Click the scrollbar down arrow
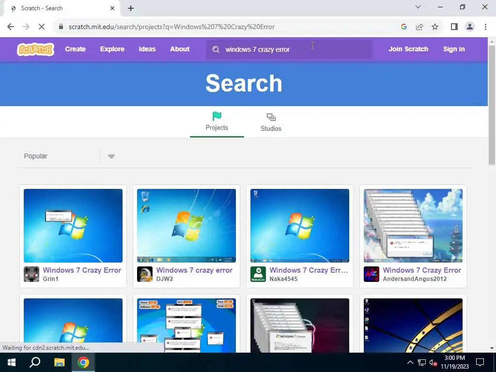The width and height of the screenshot is (496, 372). point(492,348)
